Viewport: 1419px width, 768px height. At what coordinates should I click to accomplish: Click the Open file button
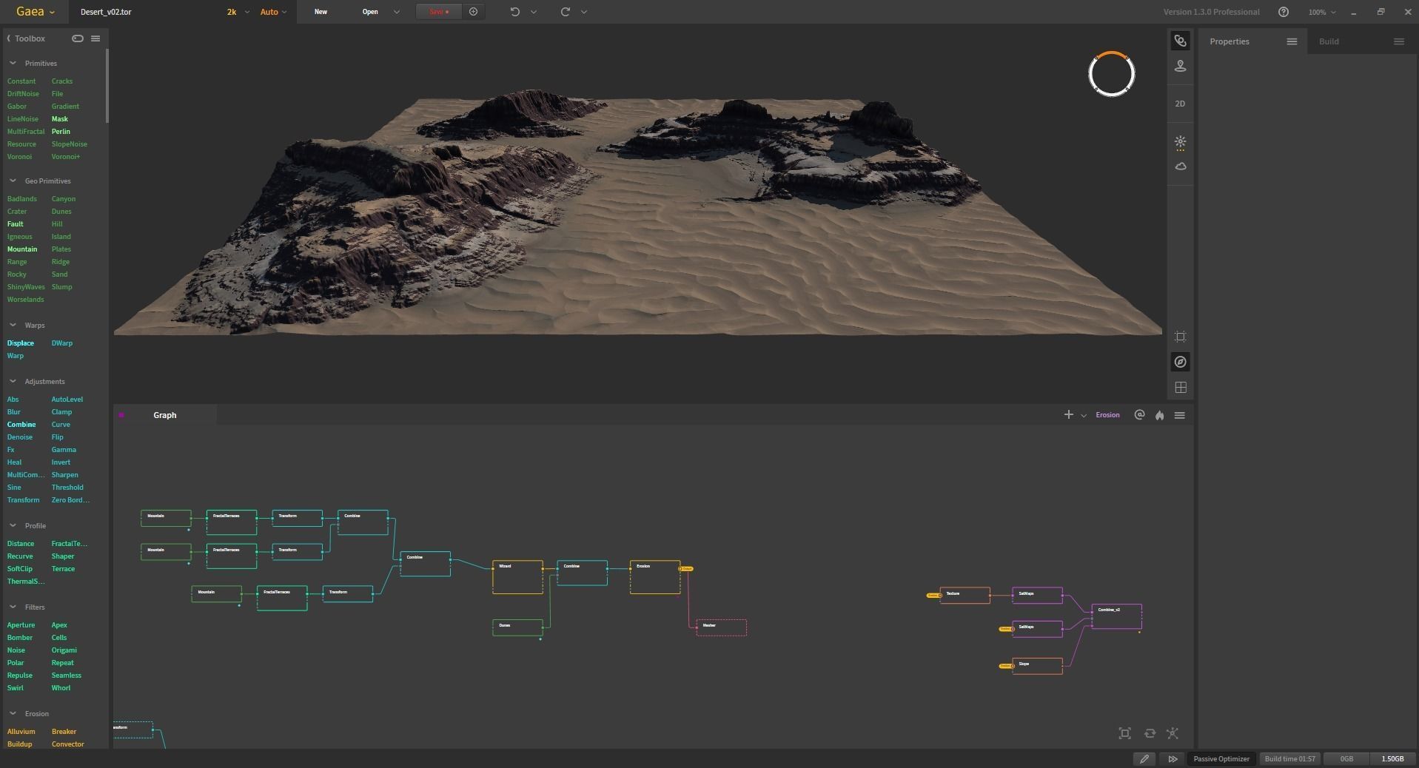(x=370, y=12)
